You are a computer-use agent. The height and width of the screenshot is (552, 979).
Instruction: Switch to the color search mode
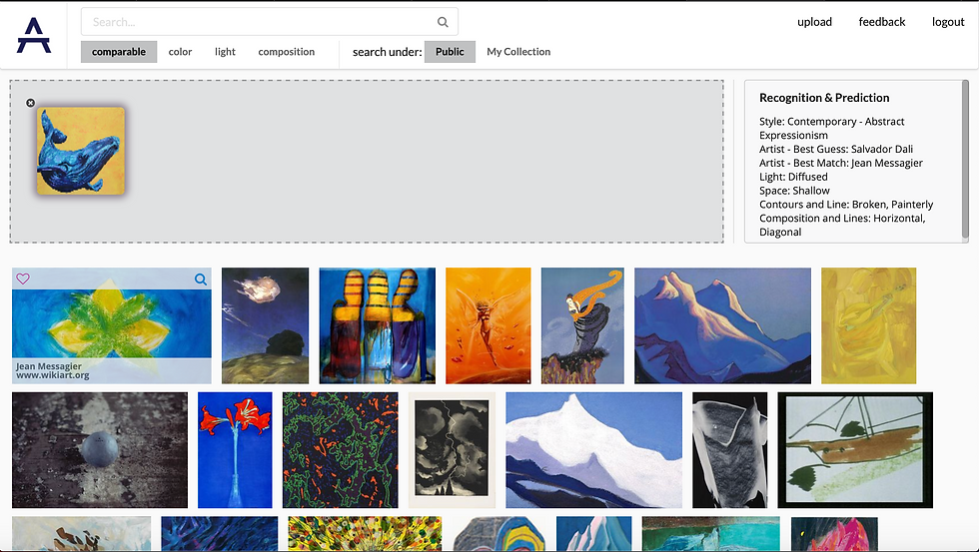[180, 52]
